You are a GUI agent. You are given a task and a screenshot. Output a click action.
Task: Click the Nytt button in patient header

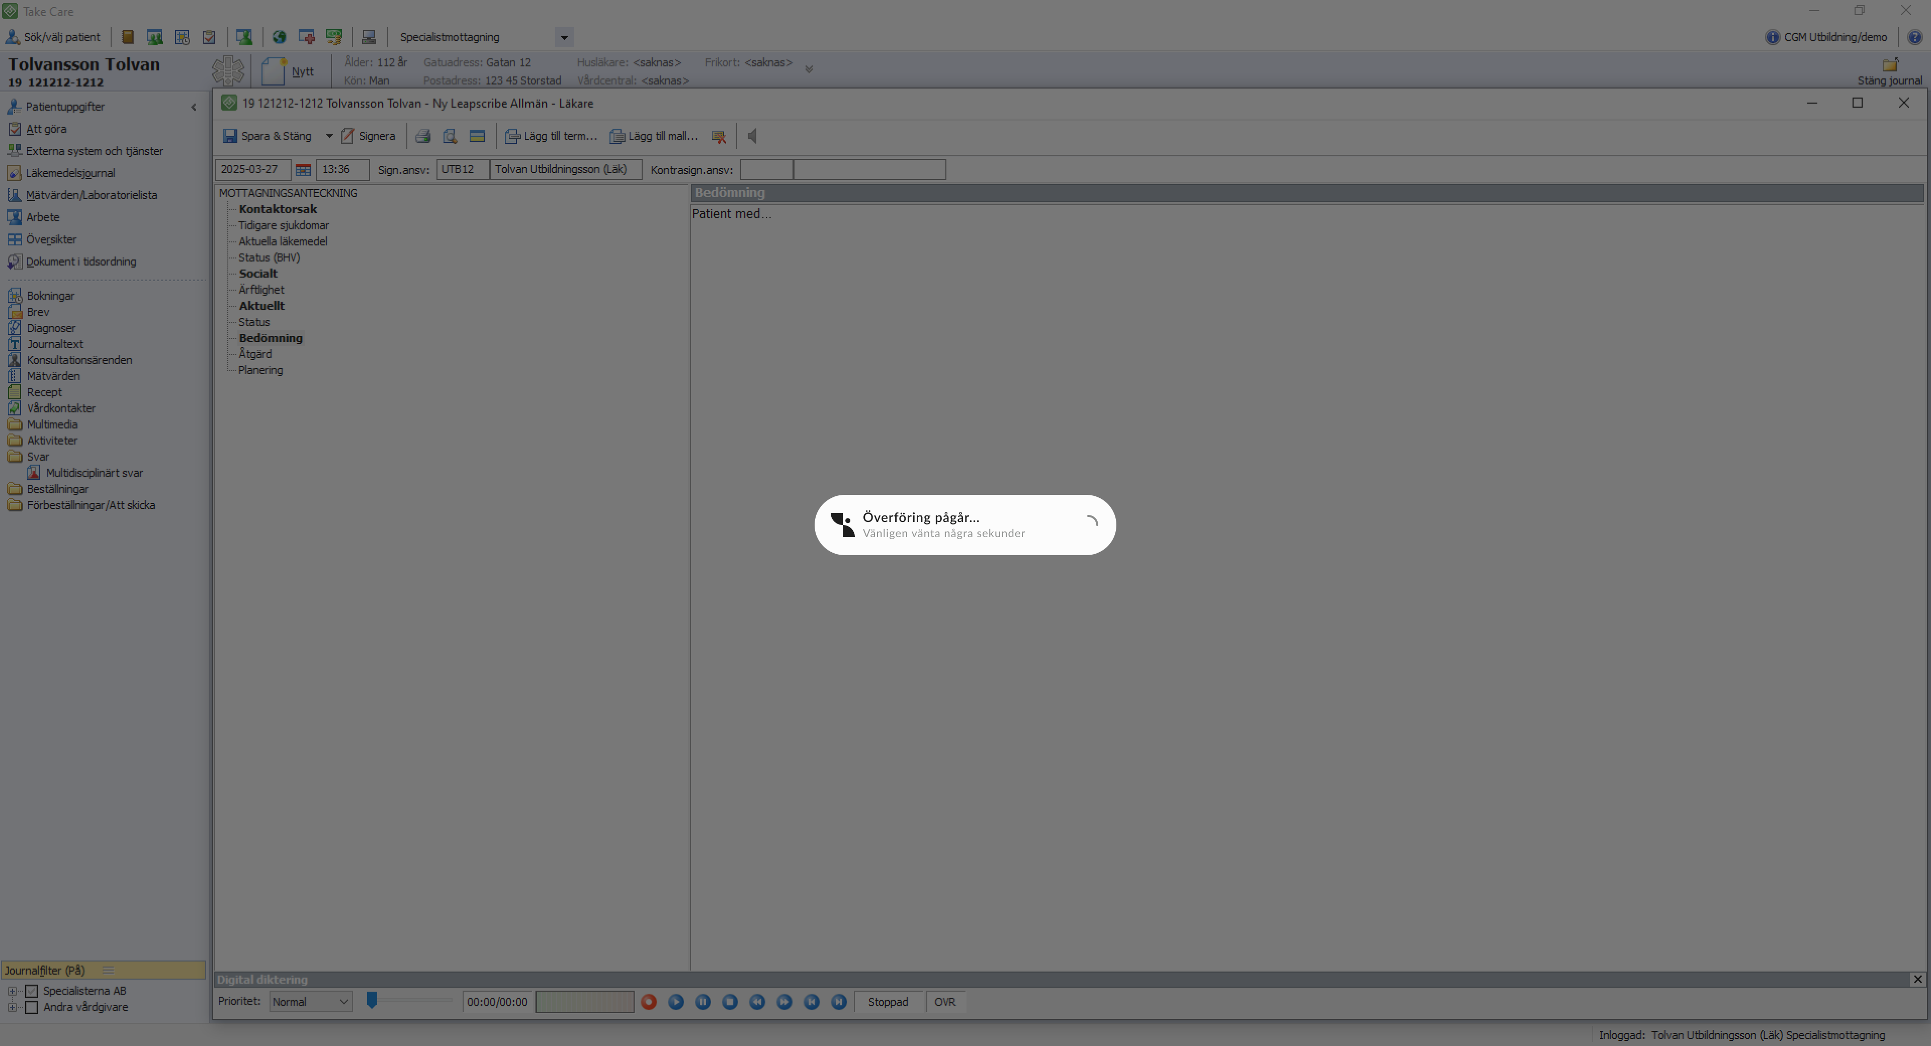289,71
